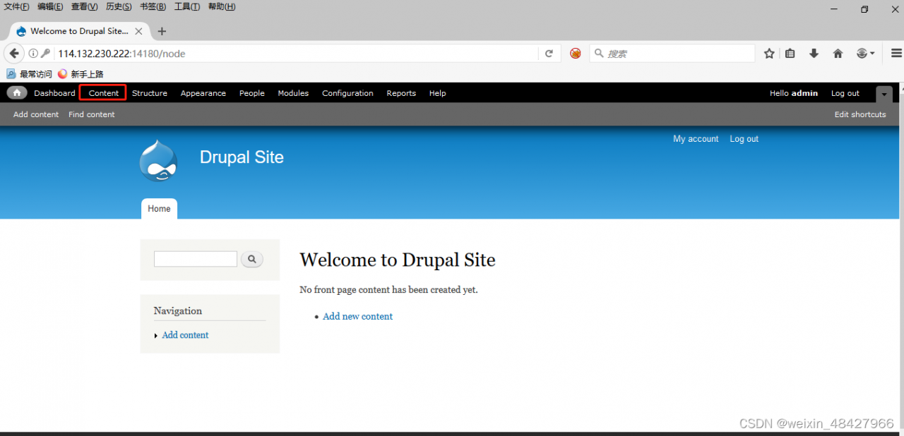904x436 pixels.
Task: Open the bookmarks list icon
Action: (x=790, y=54)
